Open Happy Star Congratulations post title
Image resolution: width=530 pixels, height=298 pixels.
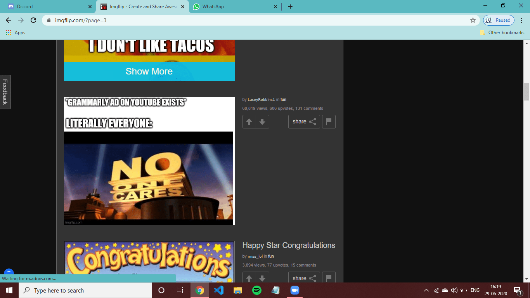[x=289, y=245]
